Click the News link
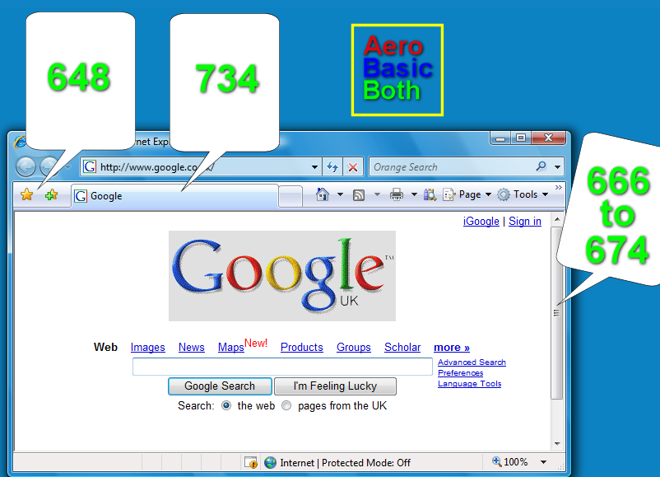Viewport: 660px width, 477px height. (x=192, y=347)
